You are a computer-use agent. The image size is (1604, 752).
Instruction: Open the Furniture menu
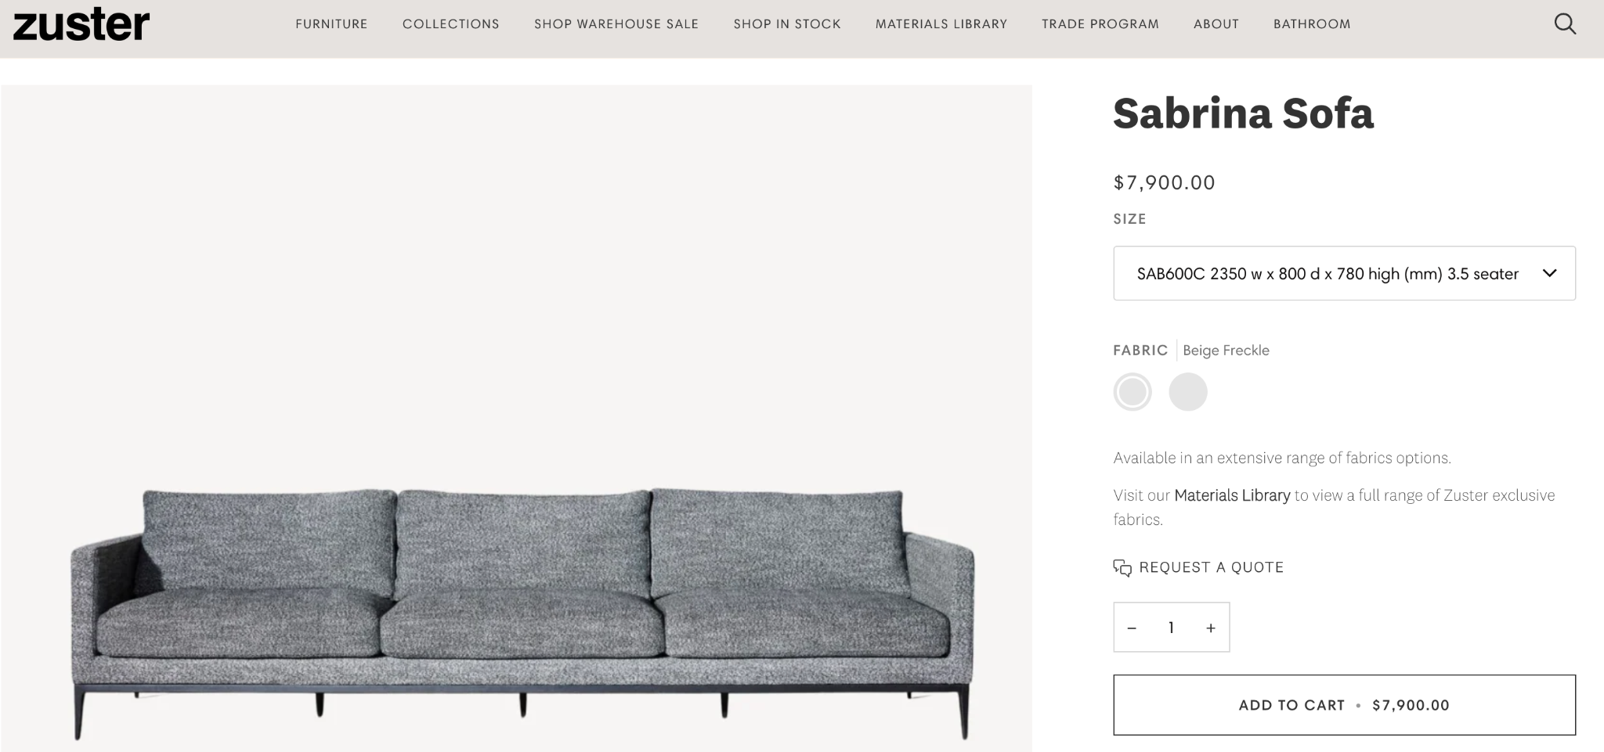331,24
